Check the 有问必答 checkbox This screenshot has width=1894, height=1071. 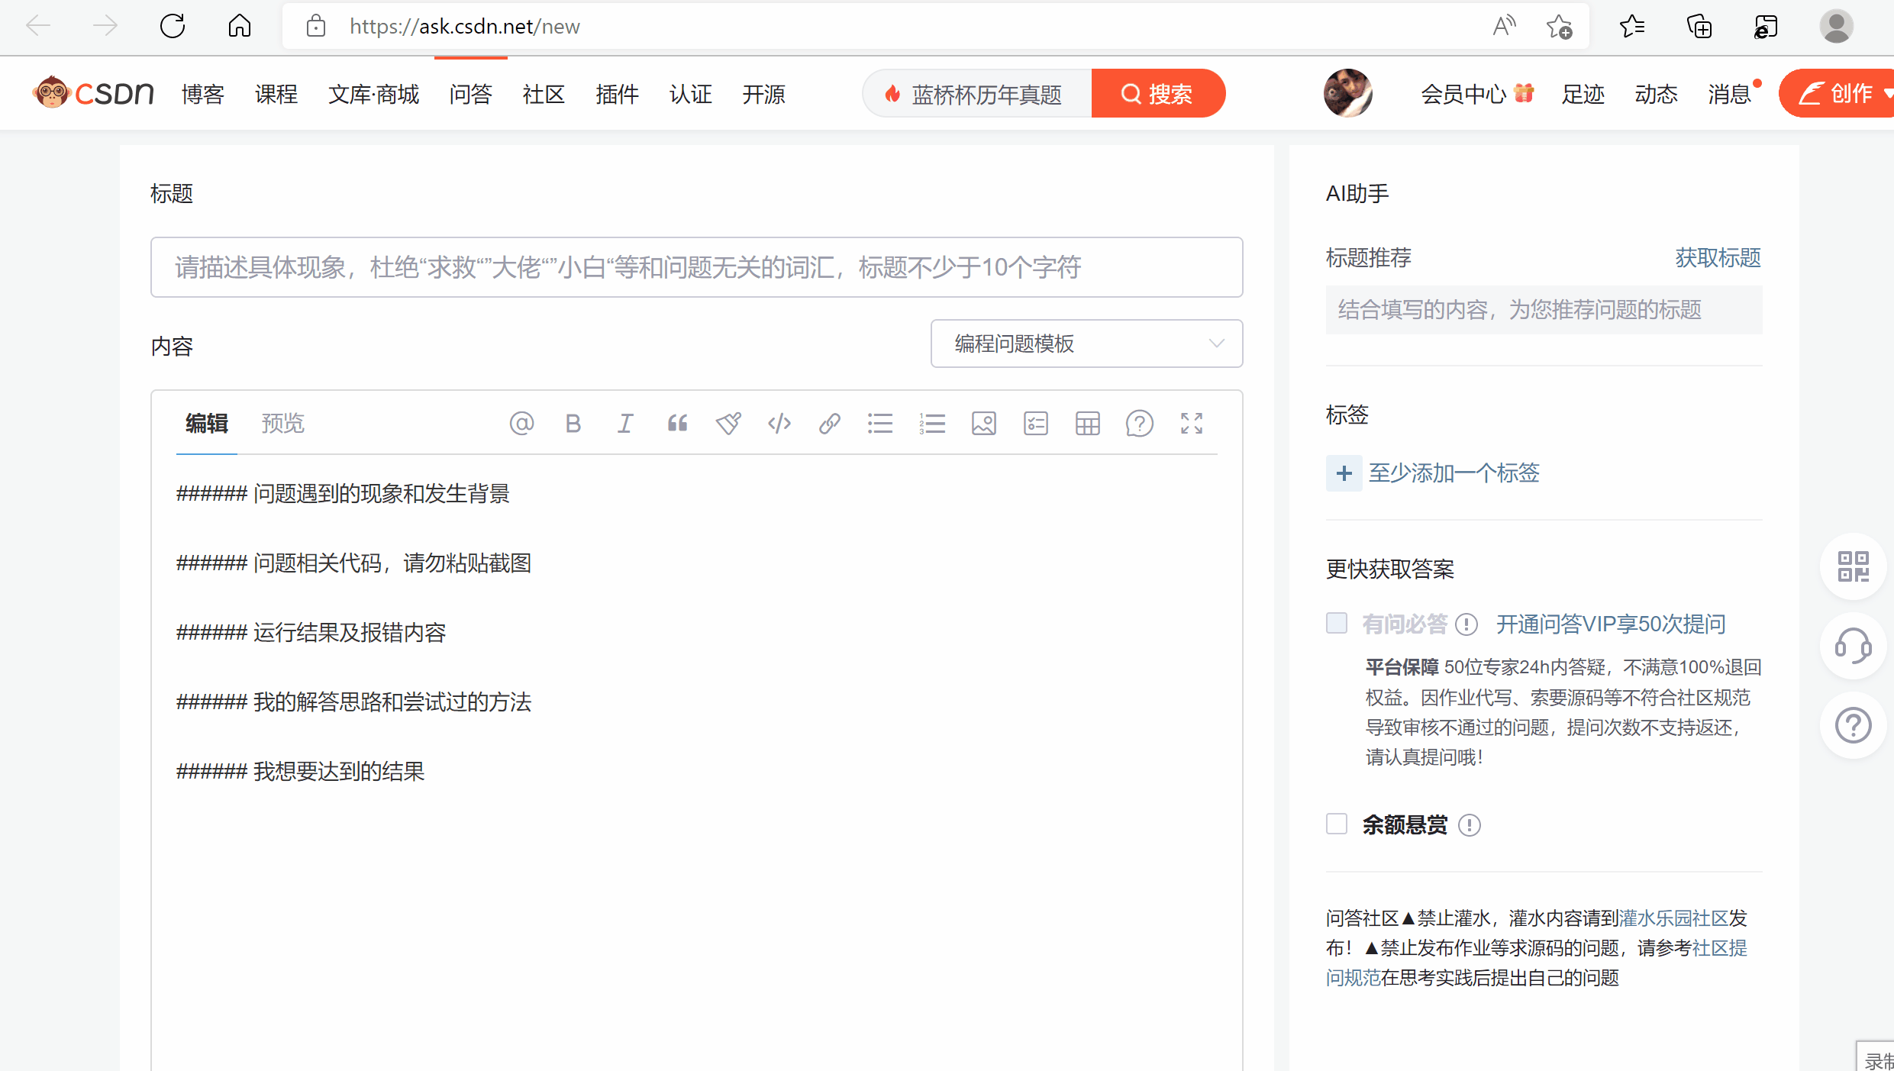point(1337,624)
